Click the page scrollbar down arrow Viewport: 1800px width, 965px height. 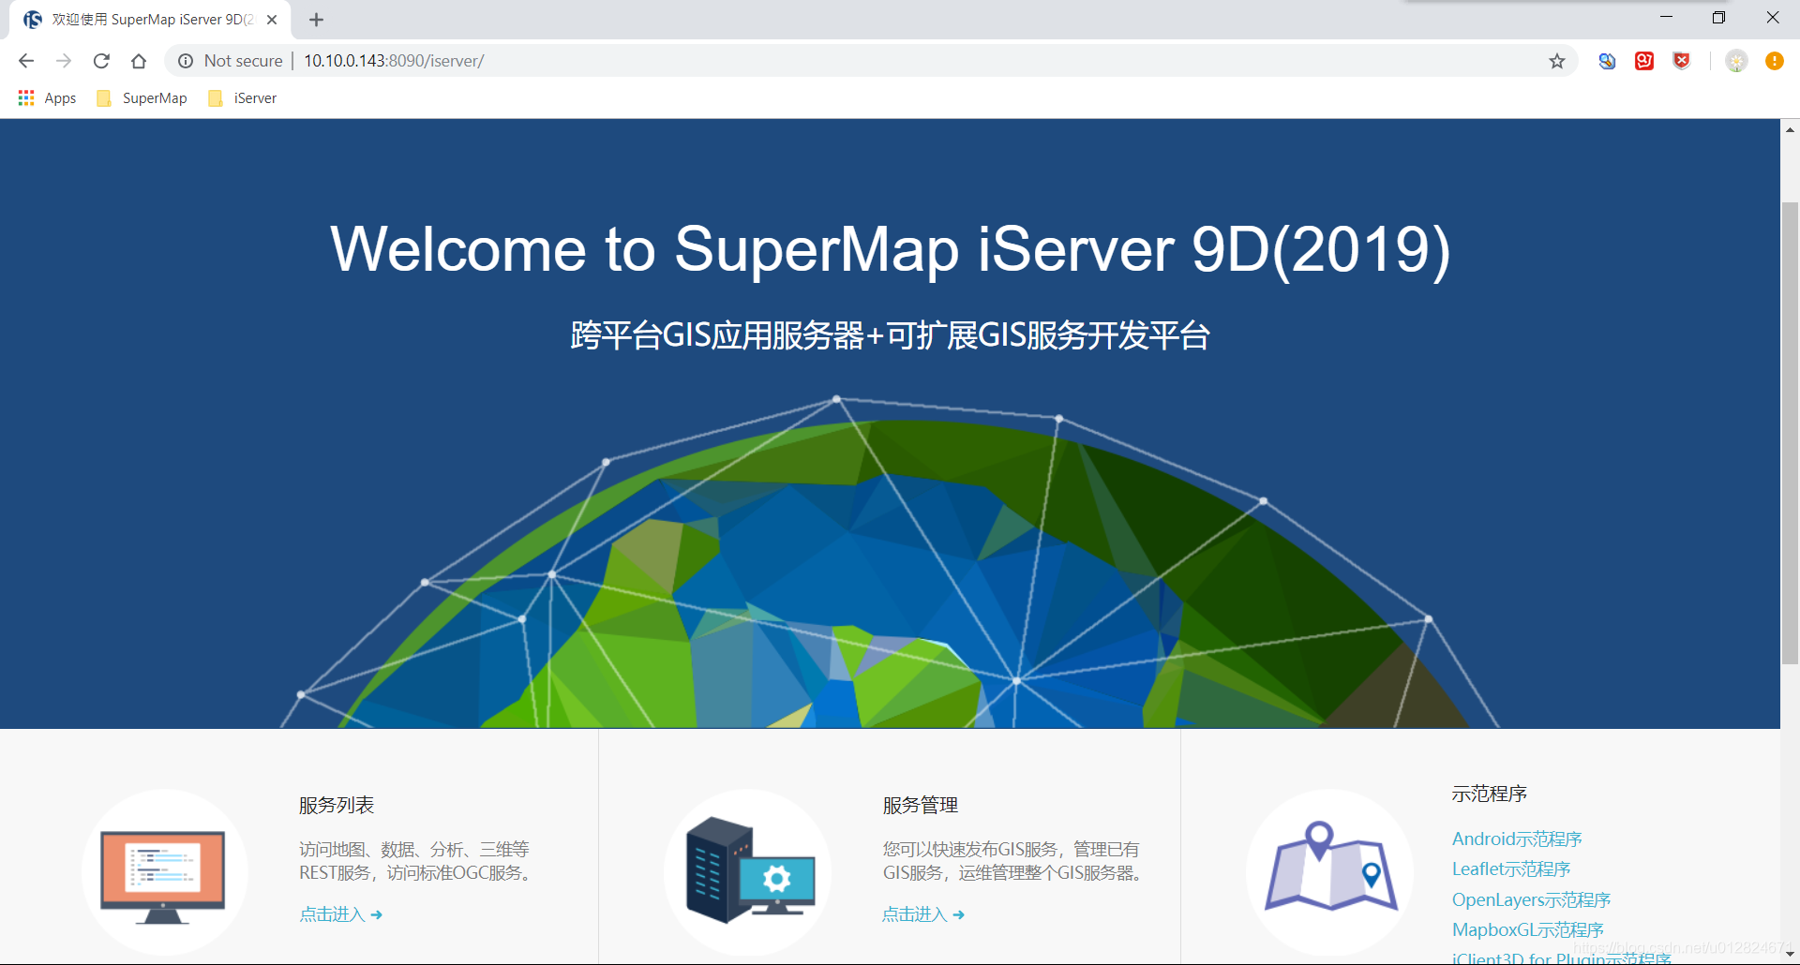1791,955
